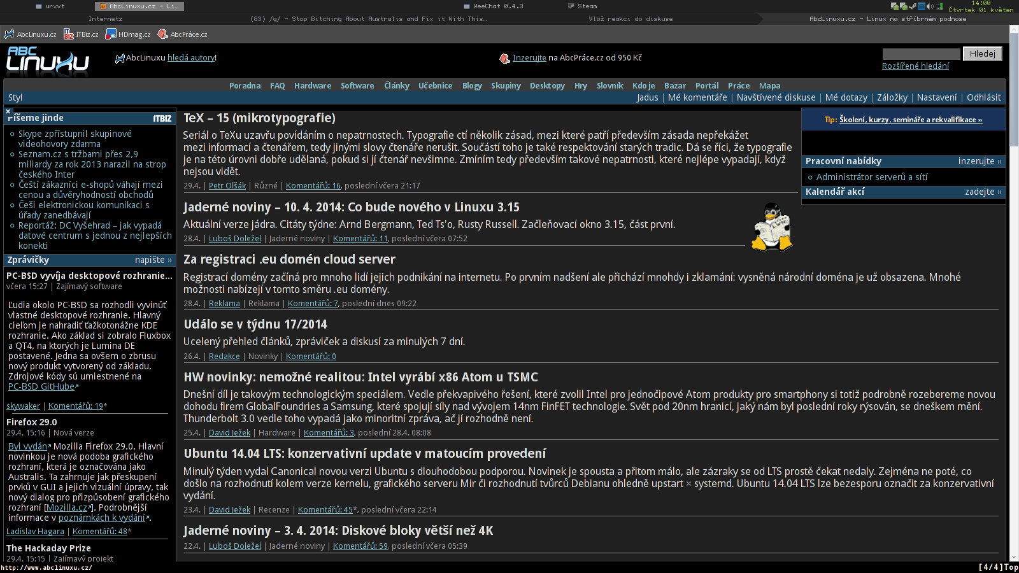The height and width of the screenshot is (573, 1019).
Task: Open the volume speaker icon in the system tray
Action: pyautogui.click(x=930, y=6)
